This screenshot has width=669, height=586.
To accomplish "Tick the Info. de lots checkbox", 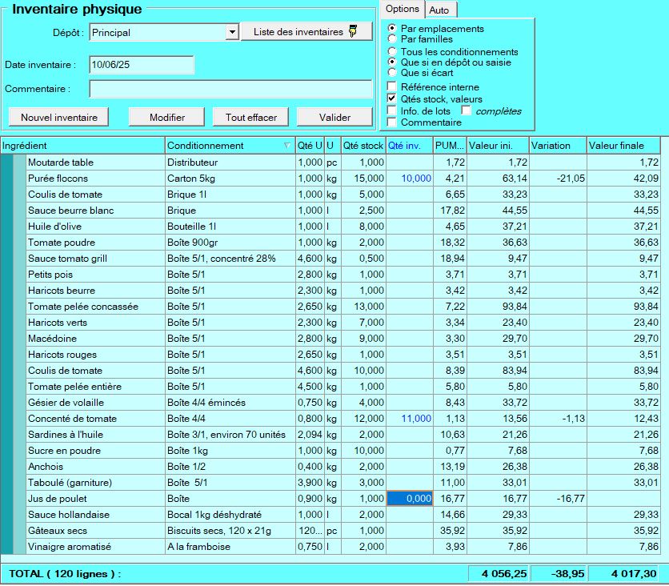I will pyautogui.click(x=392, y=110).
